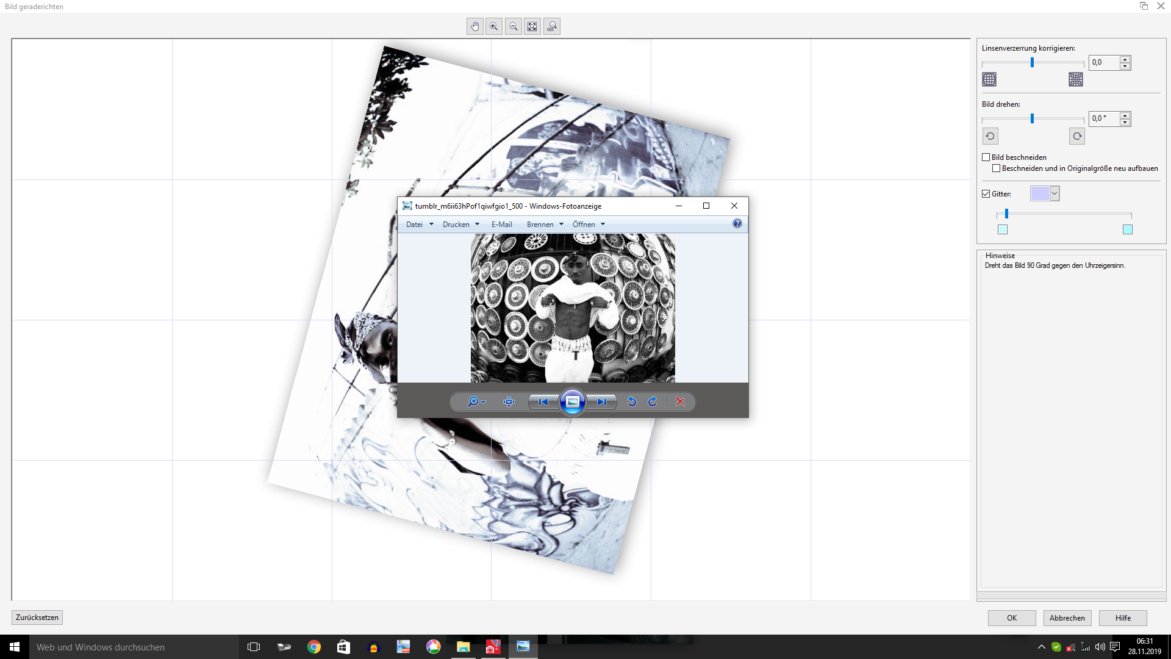Open help icon in Fotoanzeige
The width and height of the screenshot is (1171, 659).
(737, 224)
